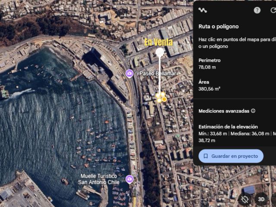This screenshot has width=276, height=207.
Task: Click the Paseo Bellamar photo marker
Action: [129, 74]
